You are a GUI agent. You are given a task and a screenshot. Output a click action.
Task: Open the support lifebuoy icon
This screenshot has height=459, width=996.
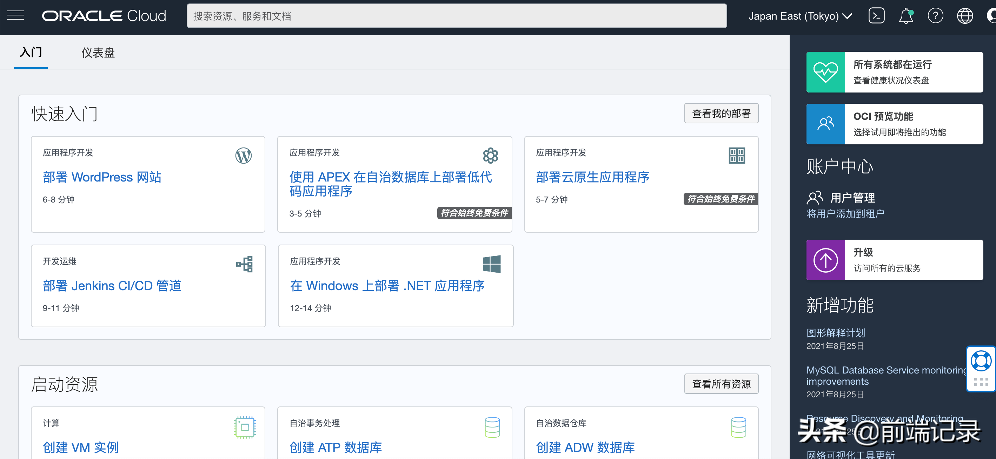coord(981,361)
